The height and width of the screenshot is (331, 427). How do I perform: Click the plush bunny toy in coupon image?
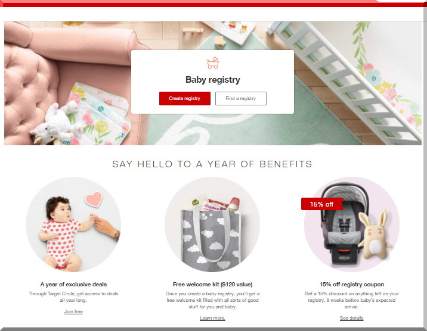pos(376,235)
